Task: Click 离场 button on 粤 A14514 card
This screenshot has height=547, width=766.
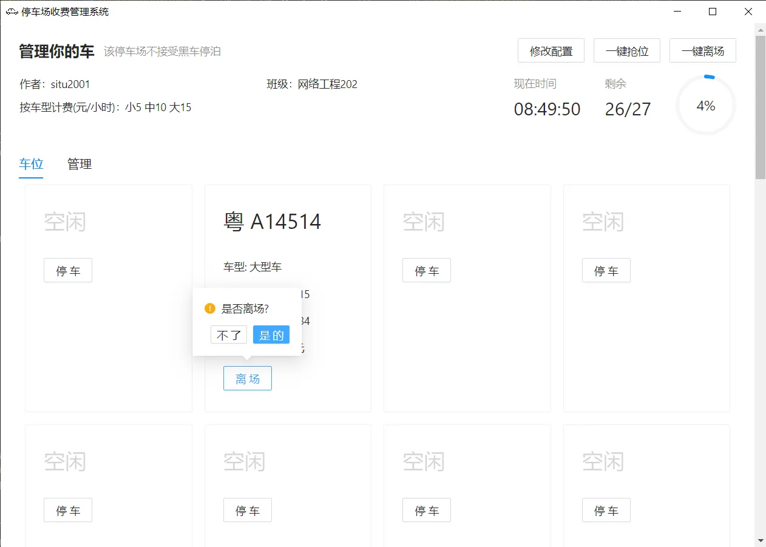Action: pyautogui.click(x=248, y=379)
